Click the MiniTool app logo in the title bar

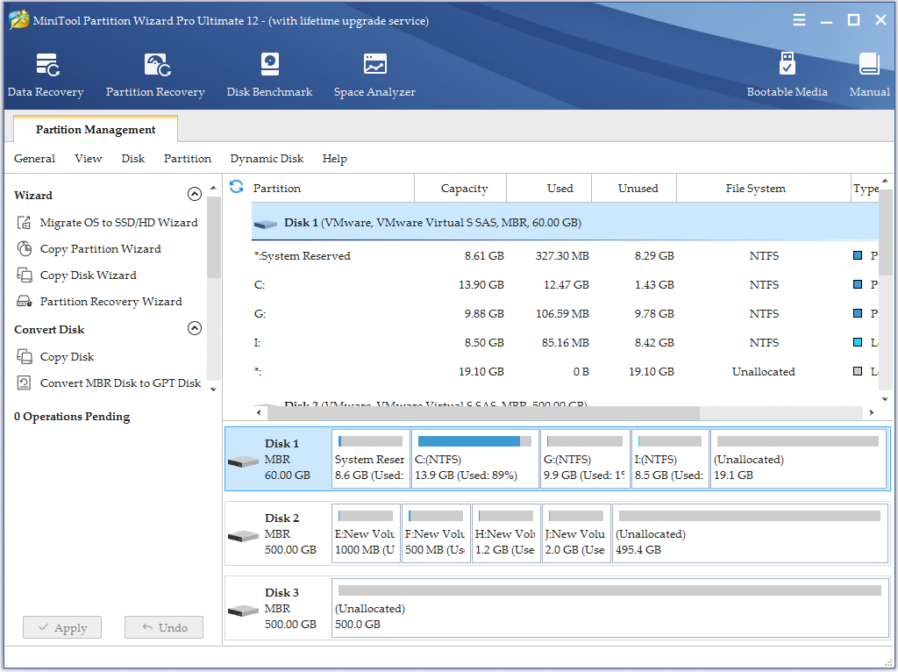(19, 20)
